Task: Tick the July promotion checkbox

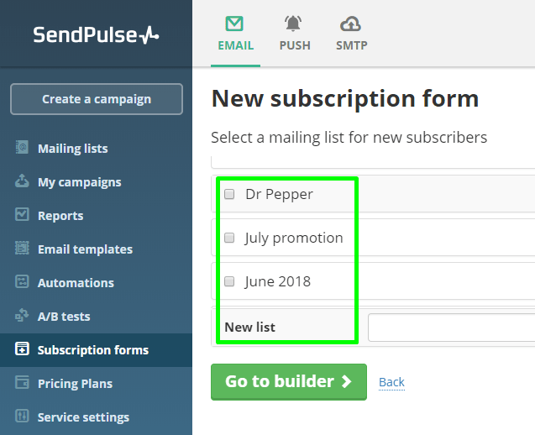Action: coord(229,238)
